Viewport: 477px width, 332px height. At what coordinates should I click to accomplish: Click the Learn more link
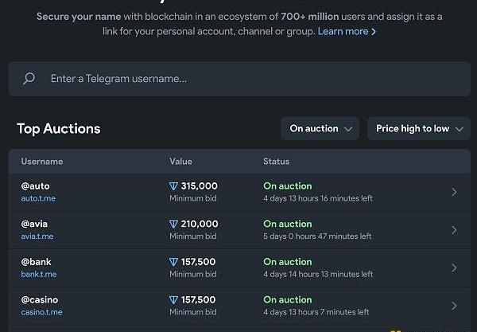tap(347, 31)
